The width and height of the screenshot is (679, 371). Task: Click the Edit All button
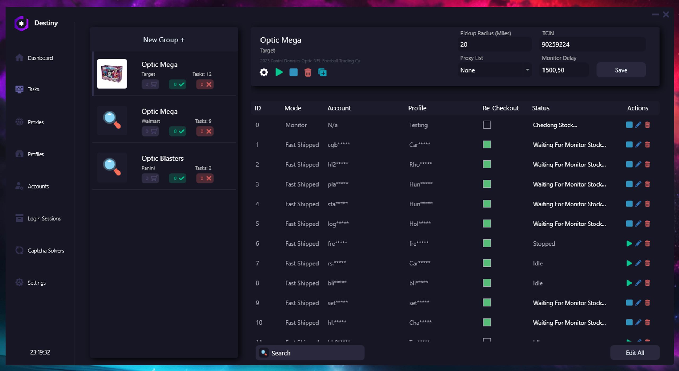pyautogui.click(x=635, y=352)
